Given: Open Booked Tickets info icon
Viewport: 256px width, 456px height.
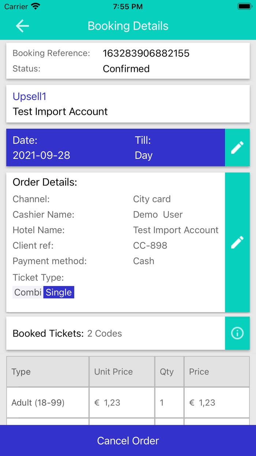Looking at the screenshot, I should (x=237, y=333).
